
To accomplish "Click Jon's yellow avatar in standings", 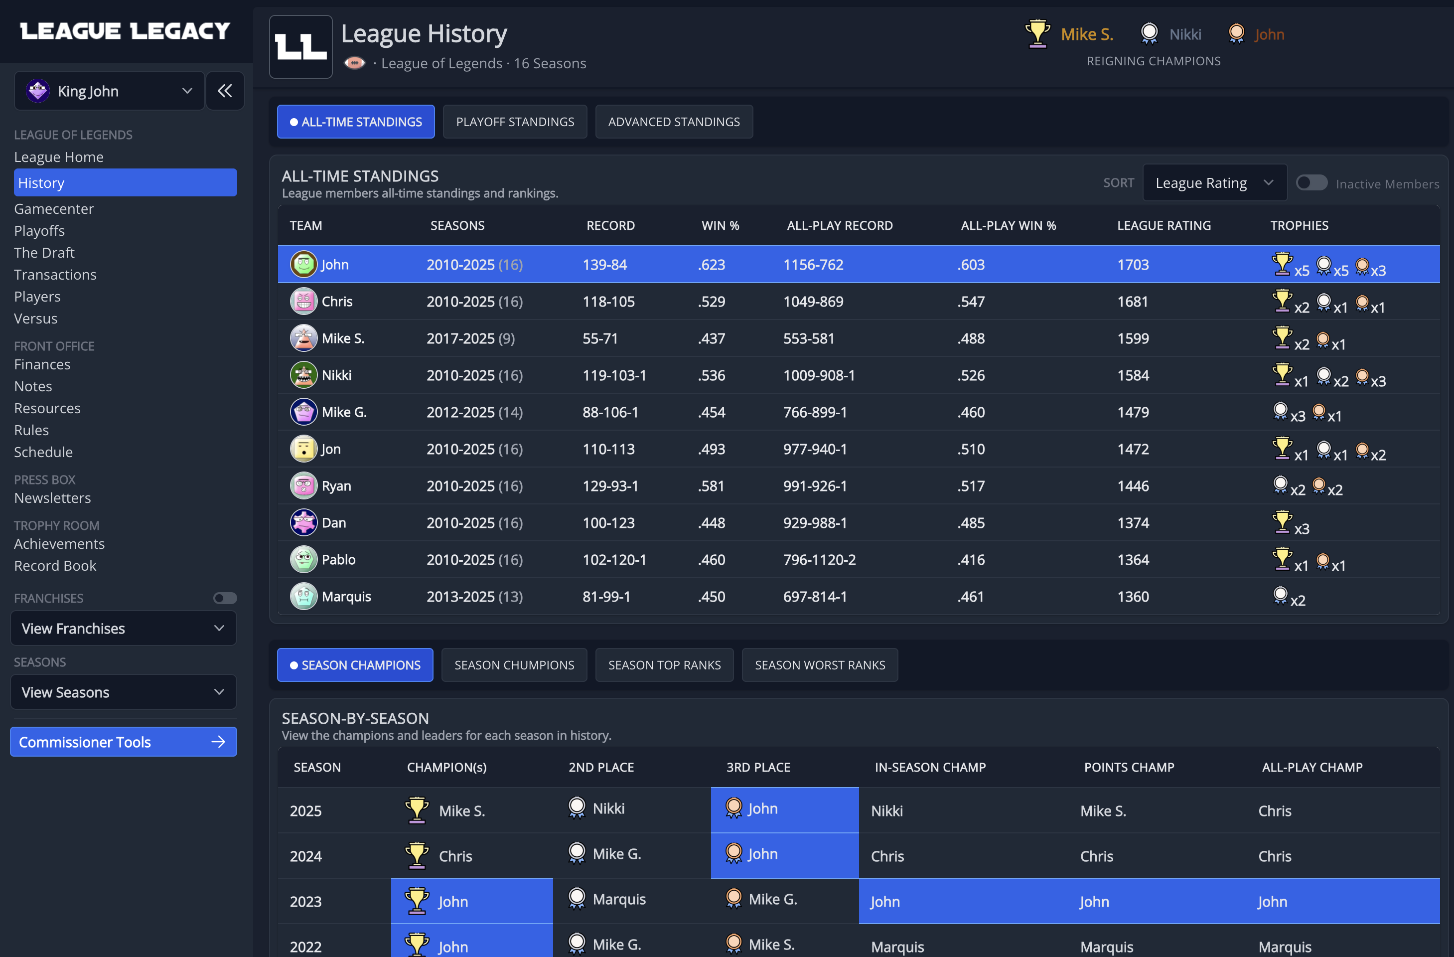I will (x=303, y=449).
